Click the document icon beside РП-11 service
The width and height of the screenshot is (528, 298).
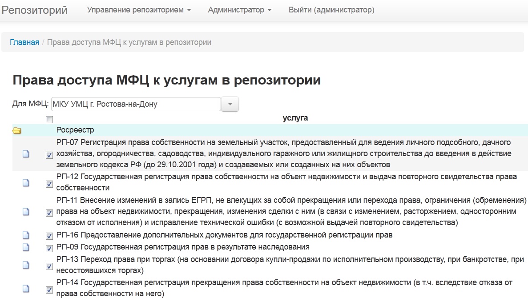click(x=26, y=212)
